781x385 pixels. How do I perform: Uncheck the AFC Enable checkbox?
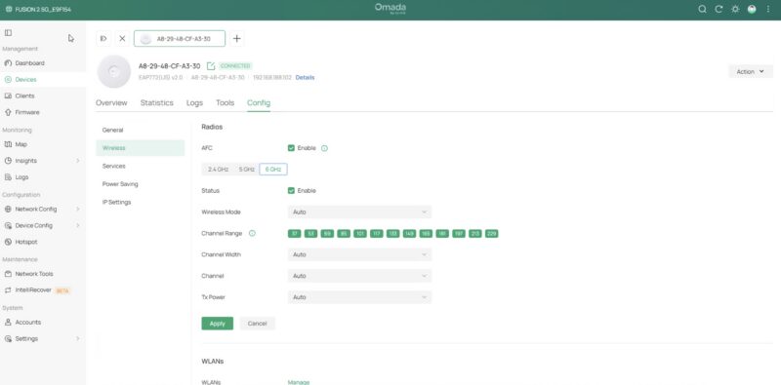point(291,148)
